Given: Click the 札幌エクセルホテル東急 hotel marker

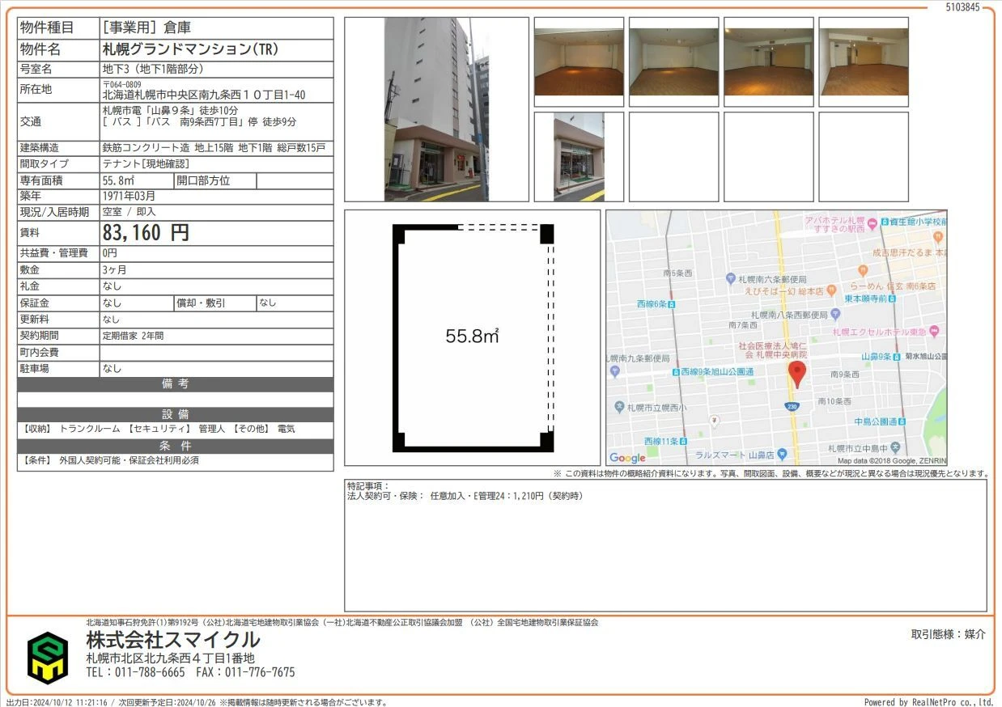Looking at the screenshot, I should 934,332.
